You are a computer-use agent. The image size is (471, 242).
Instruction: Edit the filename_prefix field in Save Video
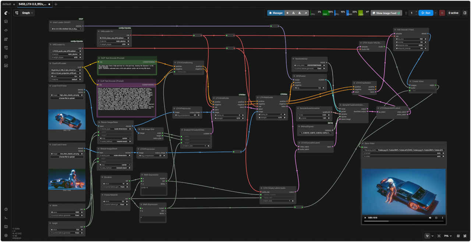tap(404, 150)
